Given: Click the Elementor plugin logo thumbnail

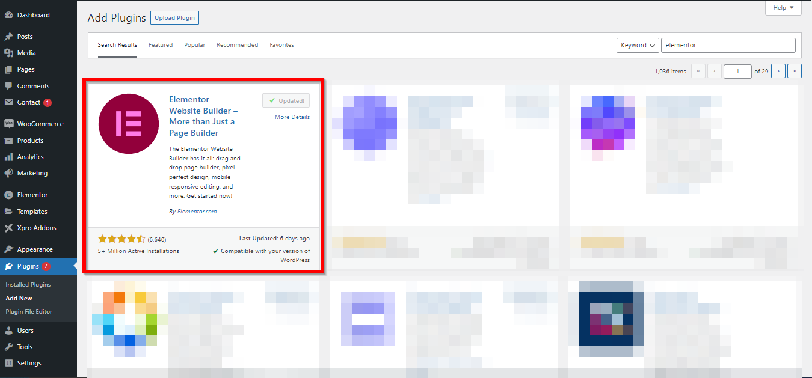Looking at the screenshot, I should click(x=129, y=123).
